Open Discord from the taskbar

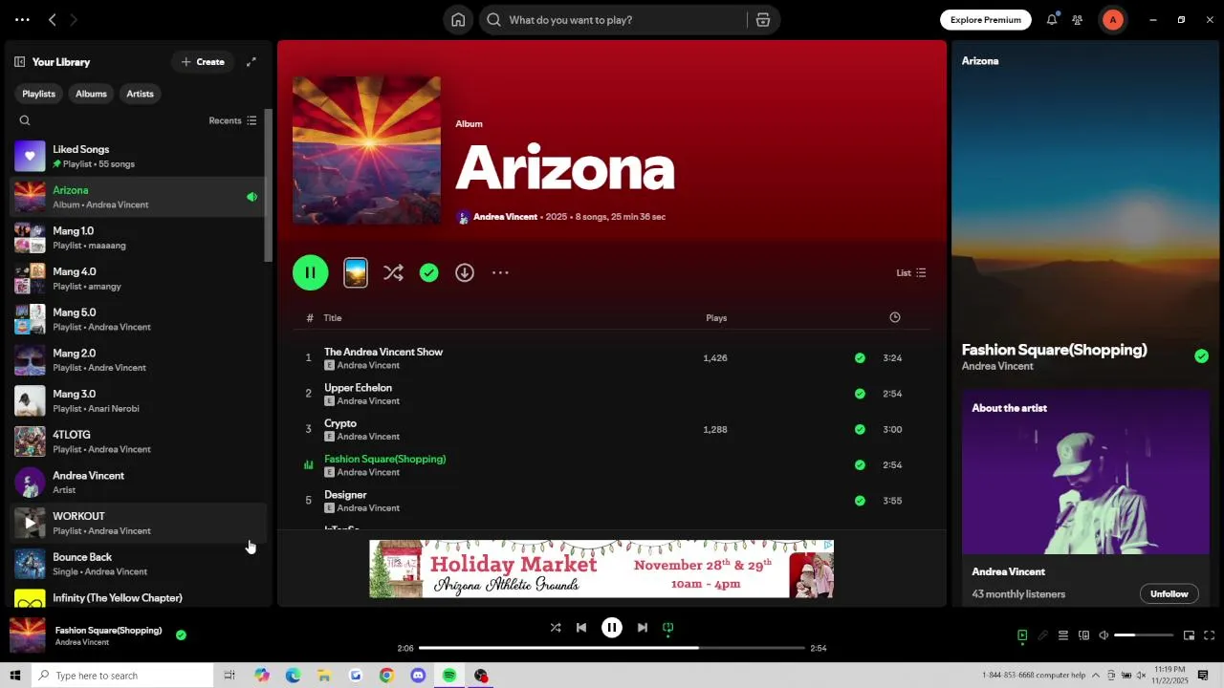(x=418, y=676)
